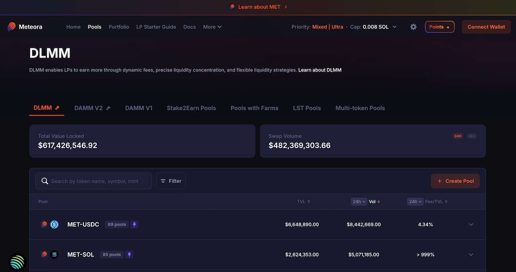The image size is (516, 272).
Task: Focus the token search input field
Action: 99,181
